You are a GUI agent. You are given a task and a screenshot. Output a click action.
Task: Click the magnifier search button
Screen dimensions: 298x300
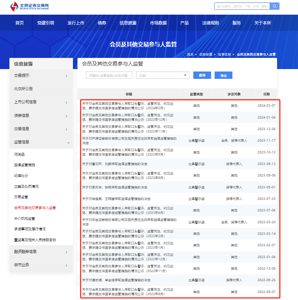[x=275, y=6]
